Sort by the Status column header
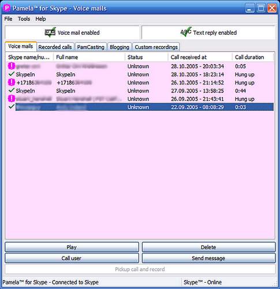Screen dimensions: 280x289 (x=147, y=57)
